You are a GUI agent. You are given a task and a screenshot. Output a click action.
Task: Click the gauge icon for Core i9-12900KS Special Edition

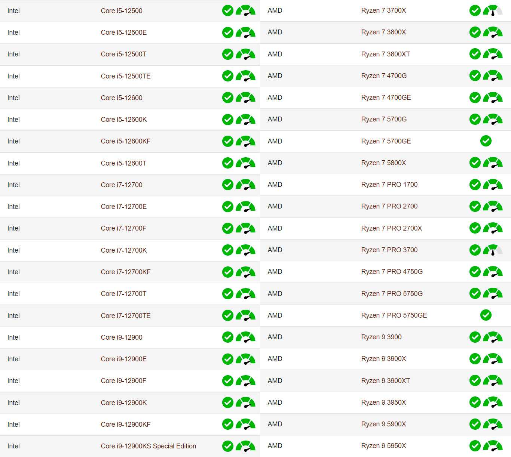click(x=245, y=446)
